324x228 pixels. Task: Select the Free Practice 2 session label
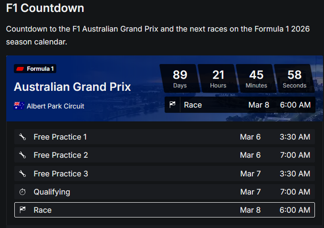click(61, 155)
